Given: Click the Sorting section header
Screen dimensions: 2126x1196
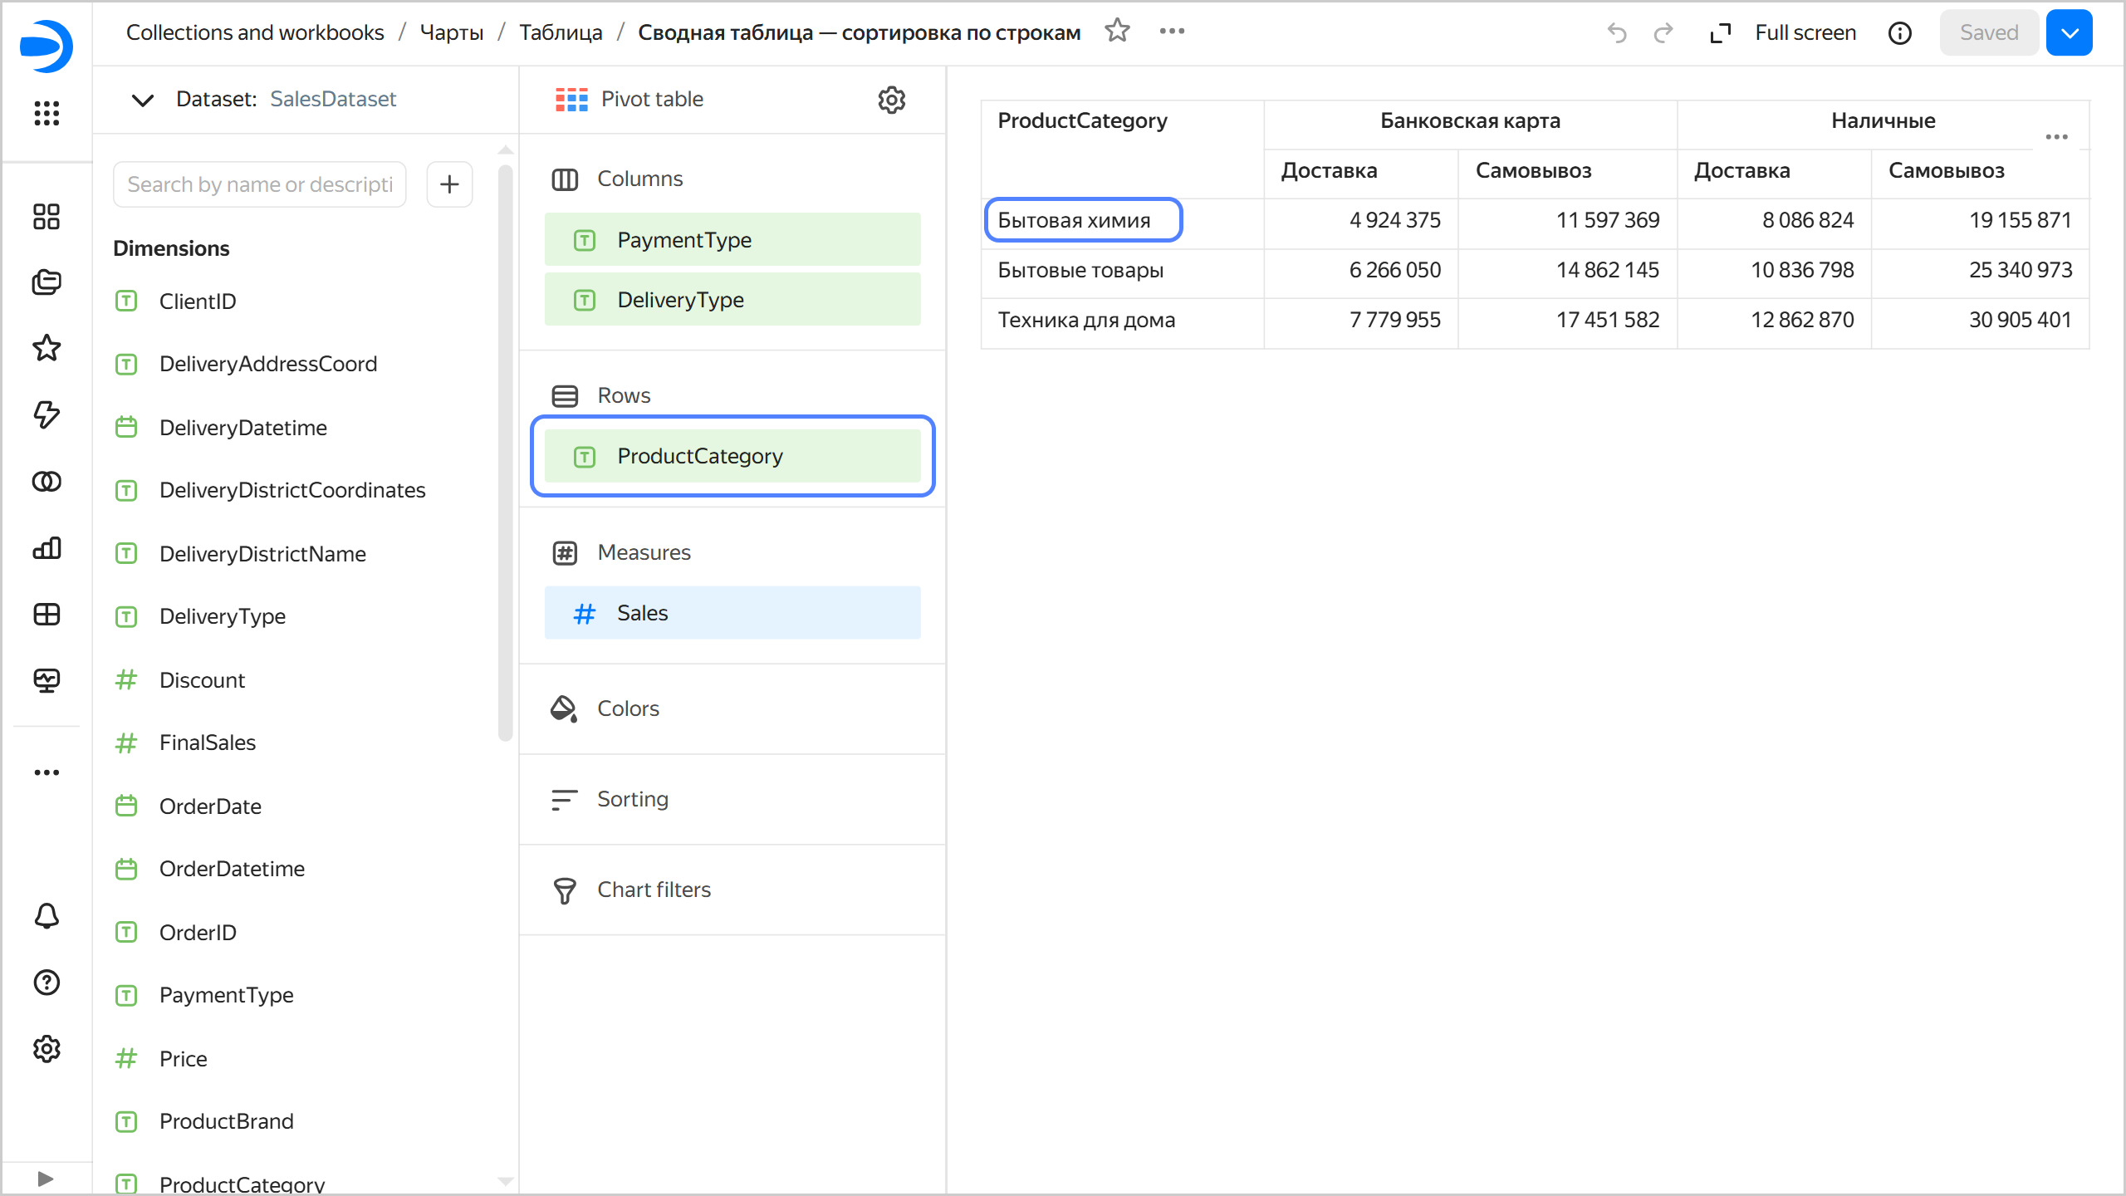Looking at the screenshot, I should [633, 799].
